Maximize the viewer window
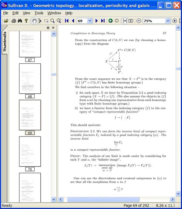This screenshot has height=209, width=182. tap(169, 5)
